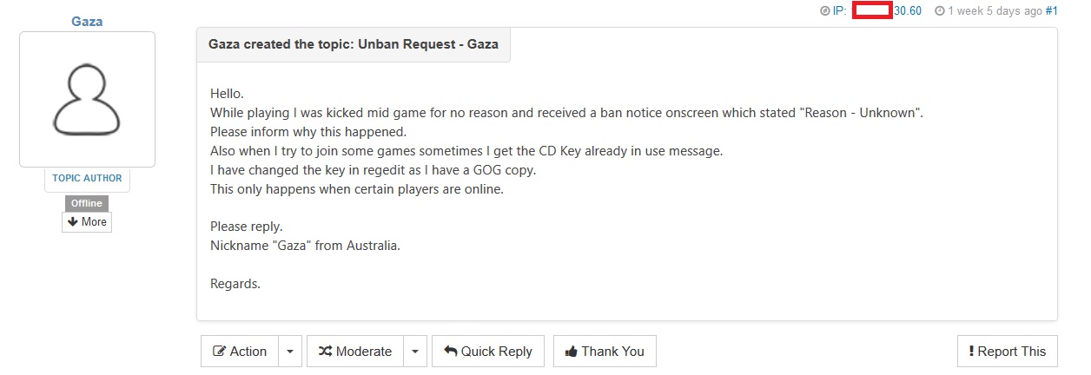Click the red redacted box over the IP

[872, 11]
